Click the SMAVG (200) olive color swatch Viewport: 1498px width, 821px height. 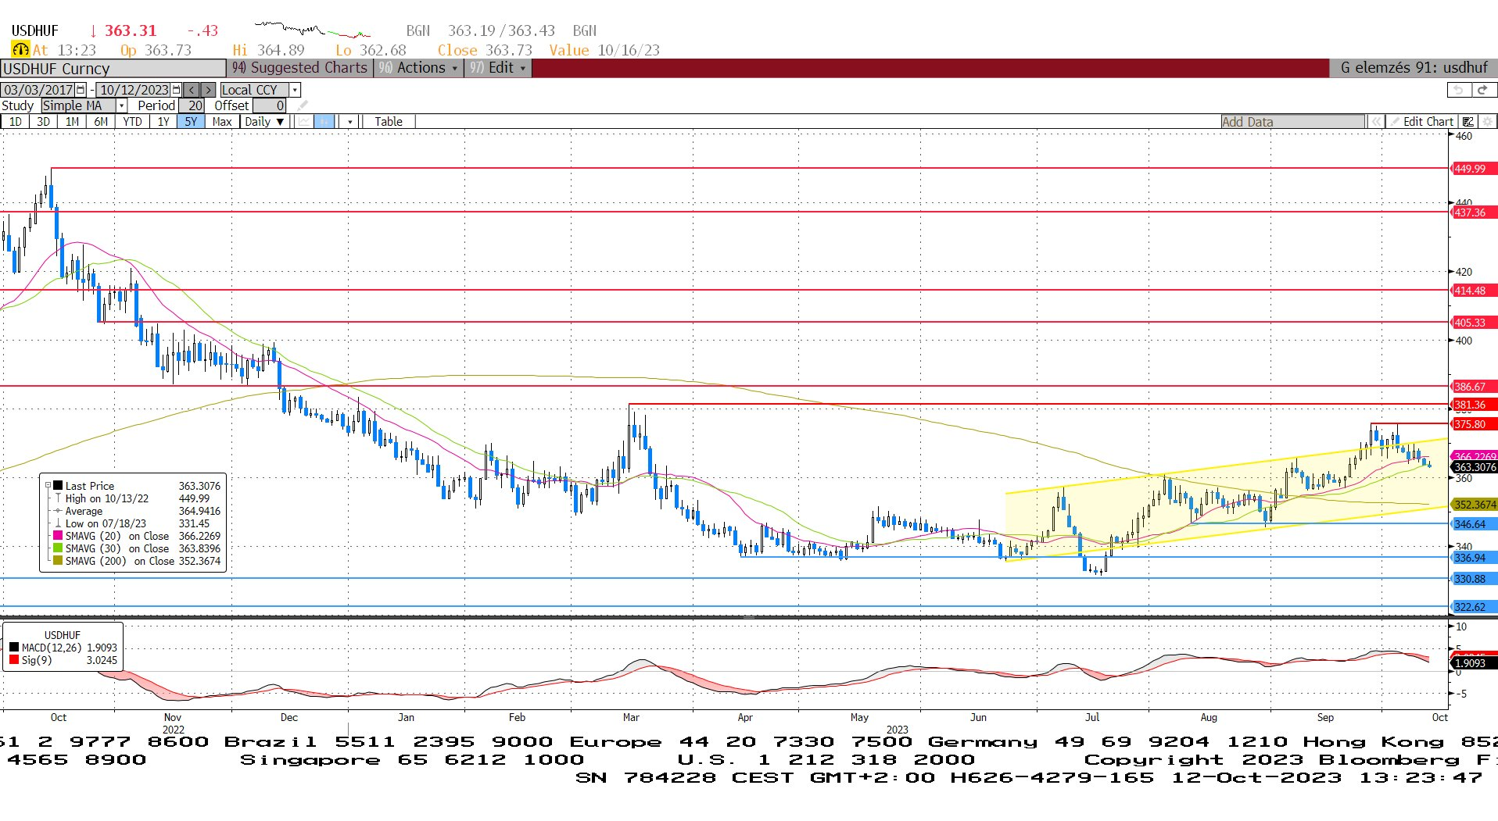pyautogui.click(x=58, y=561)
